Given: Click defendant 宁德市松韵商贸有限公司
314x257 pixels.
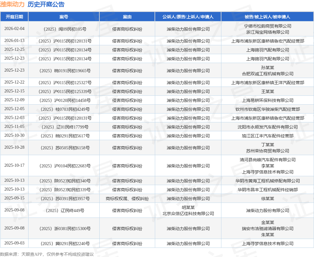Looking at the screenshot, I should tap(267, 26).
